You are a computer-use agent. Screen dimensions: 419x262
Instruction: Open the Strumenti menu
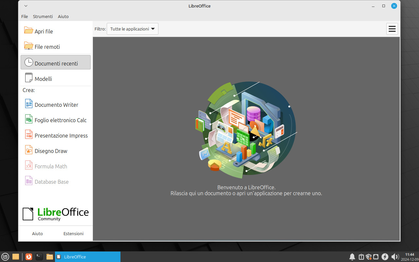point(43,16)
